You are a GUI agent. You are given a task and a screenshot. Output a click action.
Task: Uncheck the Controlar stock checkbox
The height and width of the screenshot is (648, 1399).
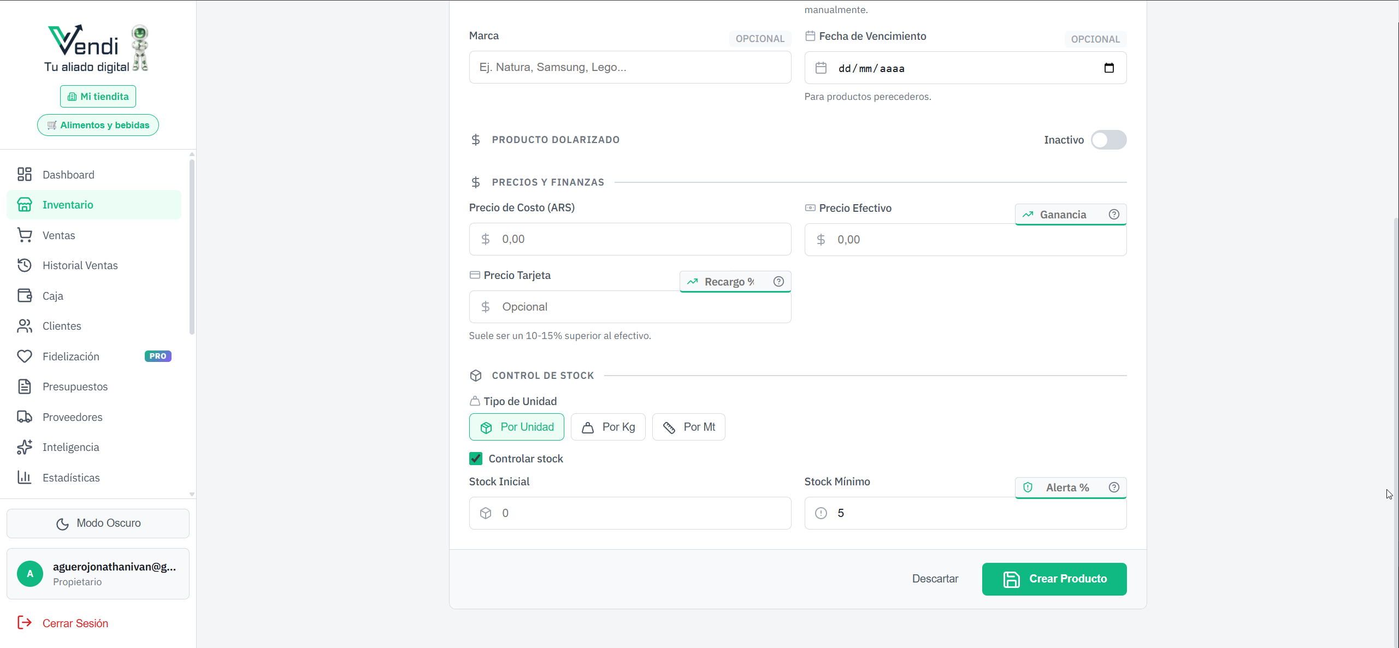coord(476,459)
